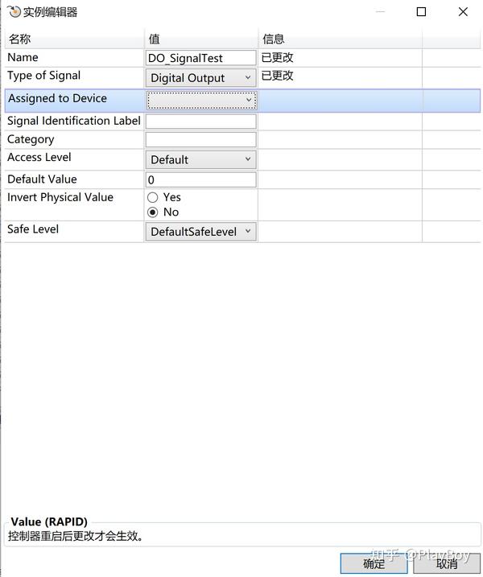Focus the Category input field
Viewport: 483px width, 577px height.
pyautogui.click(x=201, y=139)
